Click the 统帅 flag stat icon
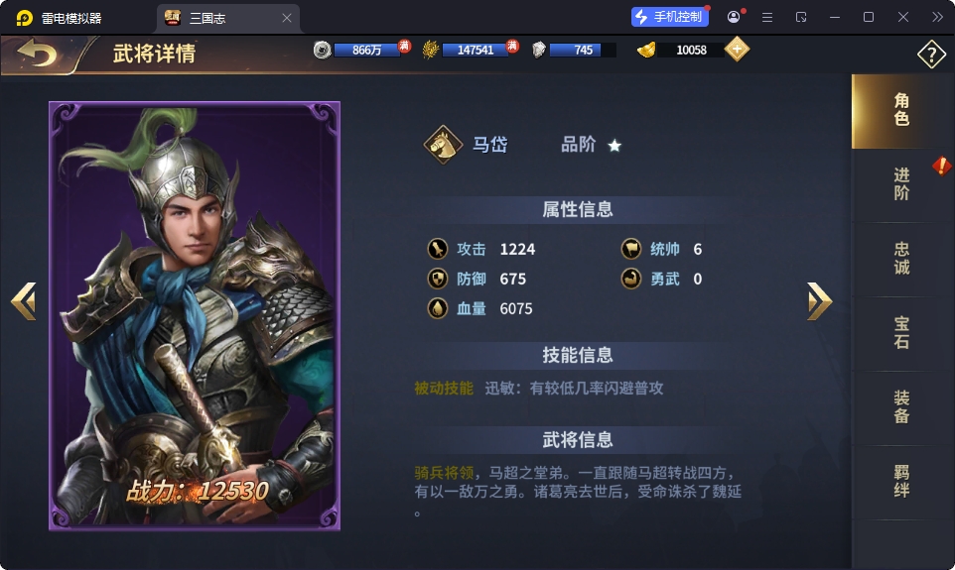This screenshot has height=570, width=955. 631,249
